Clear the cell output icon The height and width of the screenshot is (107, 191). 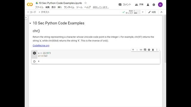(x=35, y=62)
